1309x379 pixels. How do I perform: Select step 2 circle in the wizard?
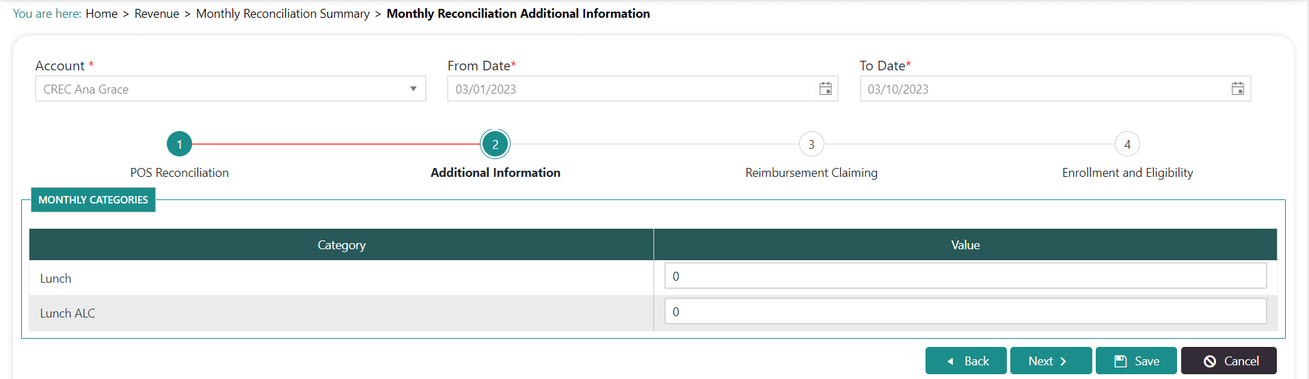(x=495, y=144)
